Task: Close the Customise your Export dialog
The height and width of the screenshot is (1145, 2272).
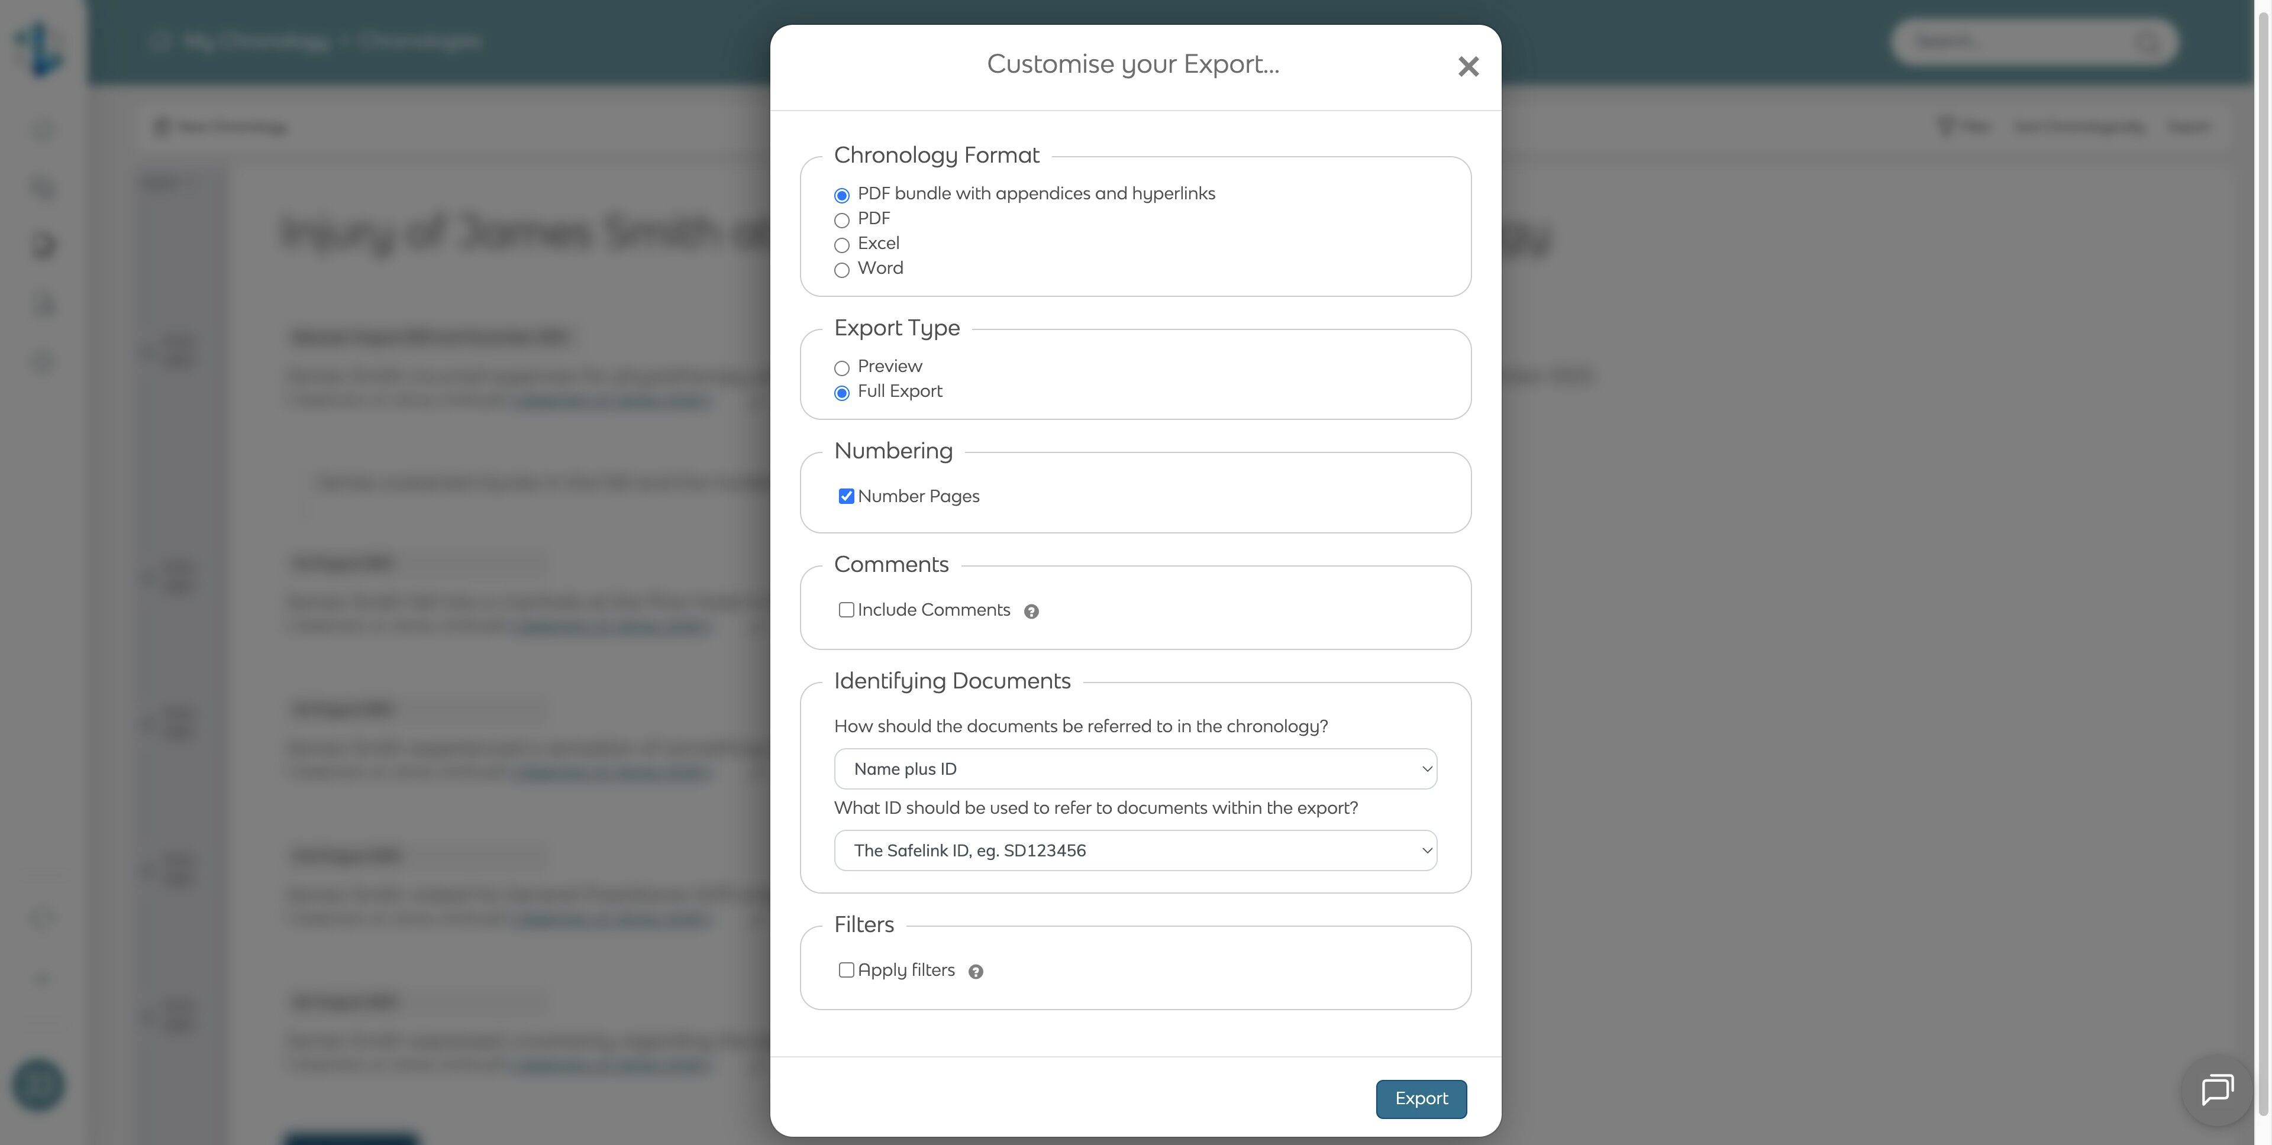Action: 1467,67
